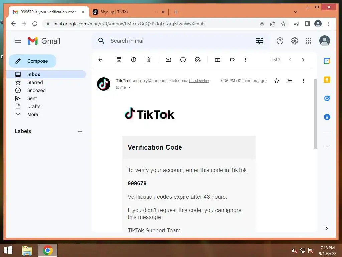Image resolution: width=342 pixels, height=257 pixels.
Task: Close the Gmail verification code tab
Action: pyautogui.click(x=83, y=12)
